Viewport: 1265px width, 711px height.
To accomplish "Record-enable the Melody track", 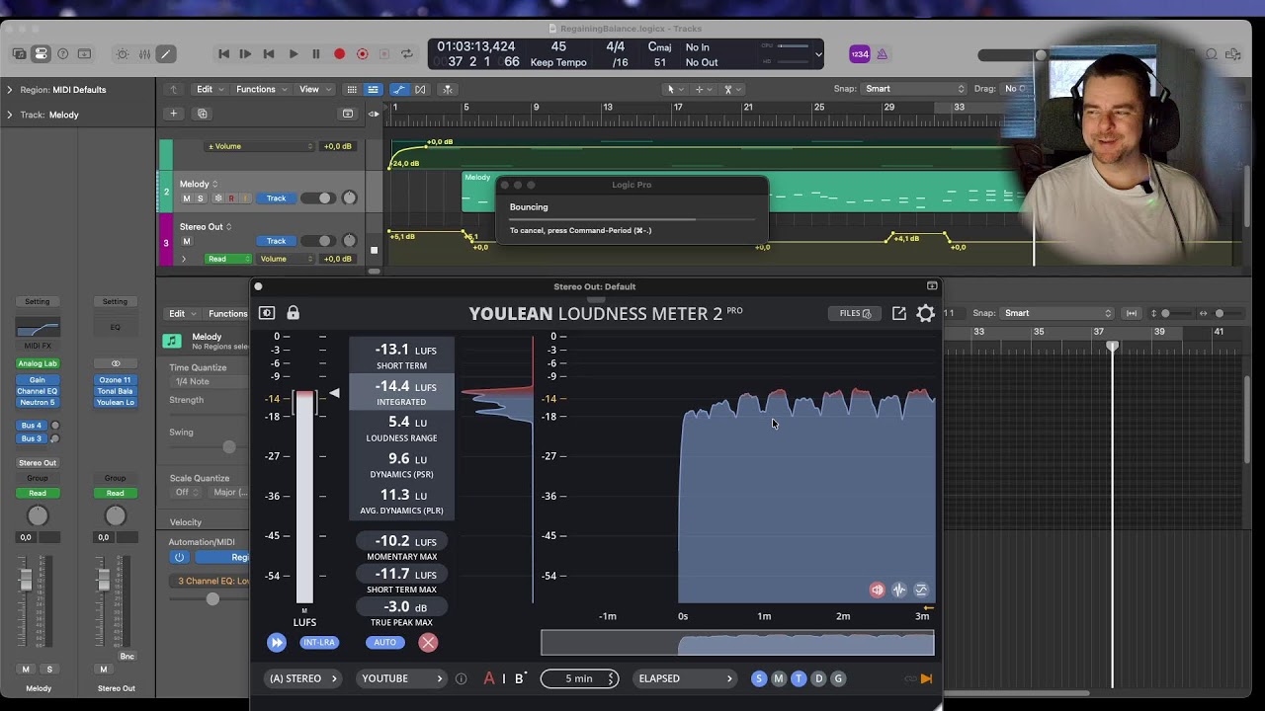I will click(231, 198).
